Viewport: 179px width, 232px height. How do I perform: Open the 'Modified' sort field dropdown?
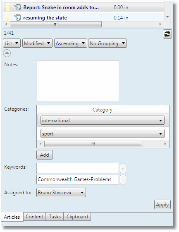37,43
